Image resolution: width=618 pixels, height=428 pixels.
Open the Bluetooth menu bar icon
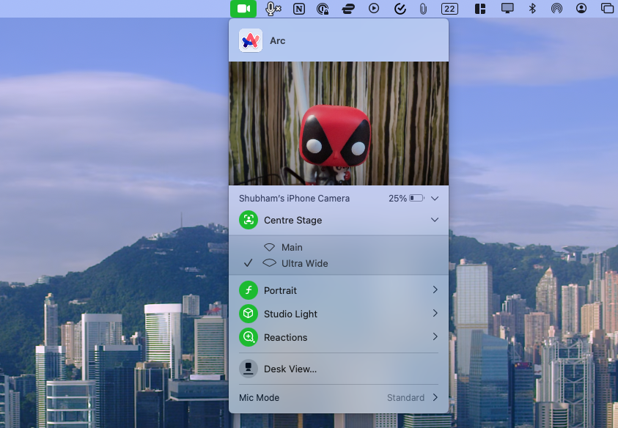coord(533,9)
